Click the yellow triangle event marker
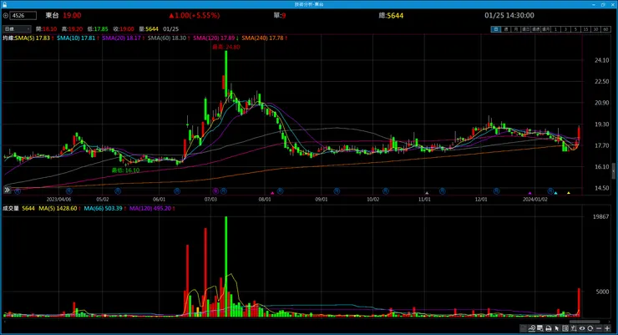 (x=569, y=193)
